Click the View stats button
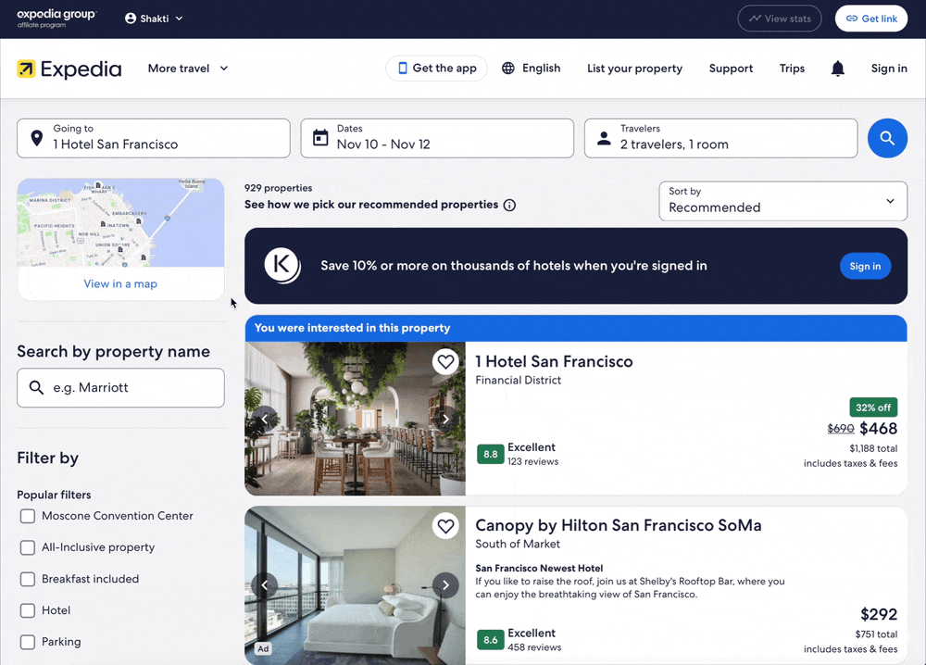The image size is (926, 665). (x=780, y=19)
